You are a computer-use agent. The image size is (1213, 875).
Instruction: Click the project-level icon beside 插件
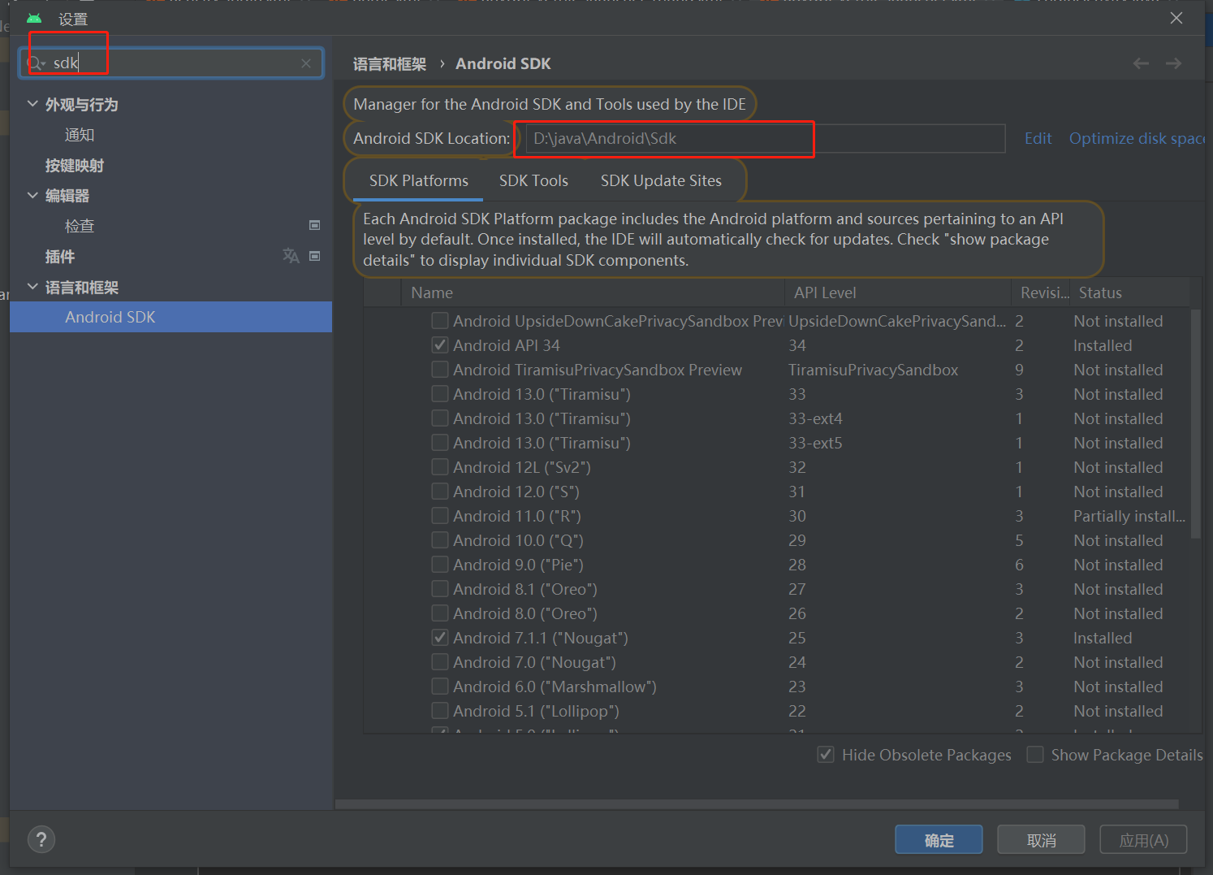(x=315, y=256)
